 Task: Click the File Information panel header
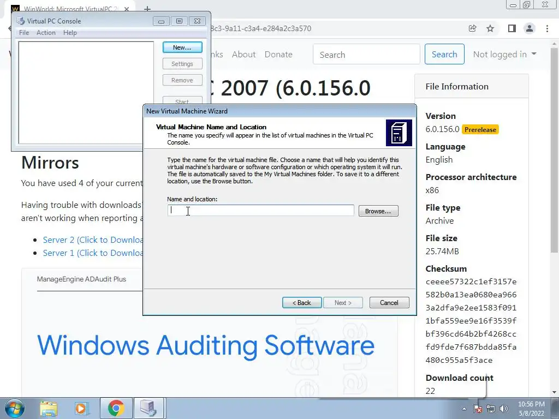pyautogui.click(x=471, y=86)
